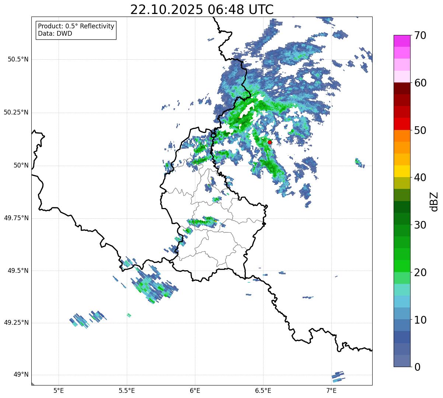Click the title "22.10.2025 06:48 UTC"
Image resolution: width=443 pixels, height=398 pixels.
[202, 10]
